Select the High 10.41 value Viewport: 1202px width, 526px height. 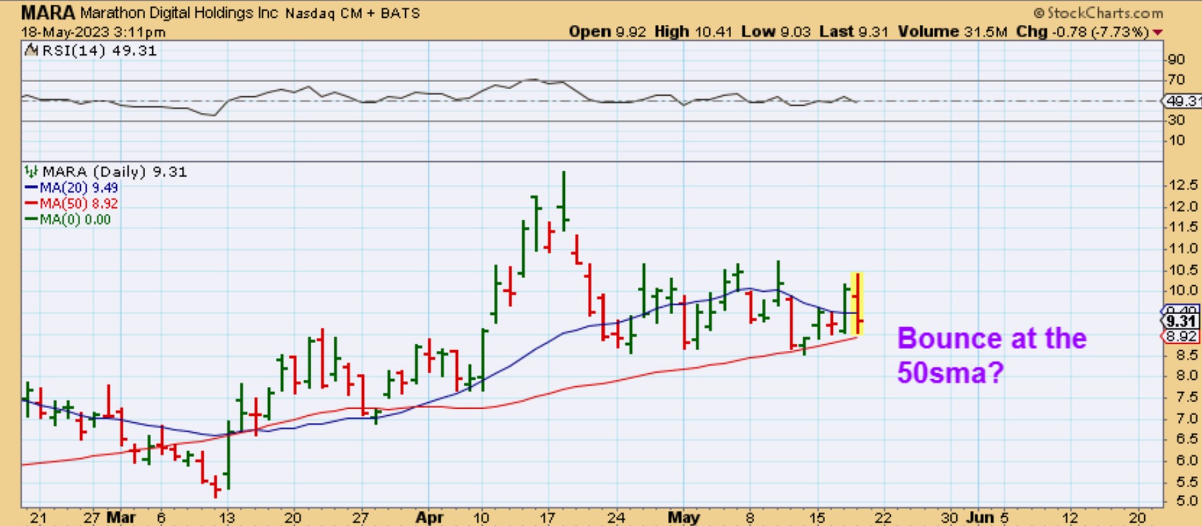pyautogui.click(x=693, y=31)
